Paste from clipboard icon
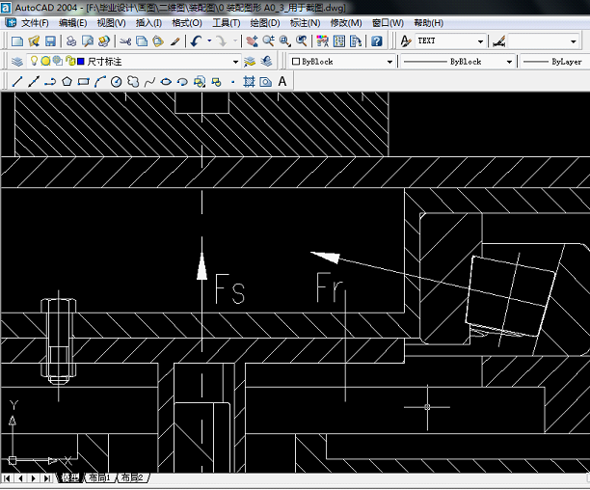The height and width of the screenshot is (490, 590). tap(158, 41)
